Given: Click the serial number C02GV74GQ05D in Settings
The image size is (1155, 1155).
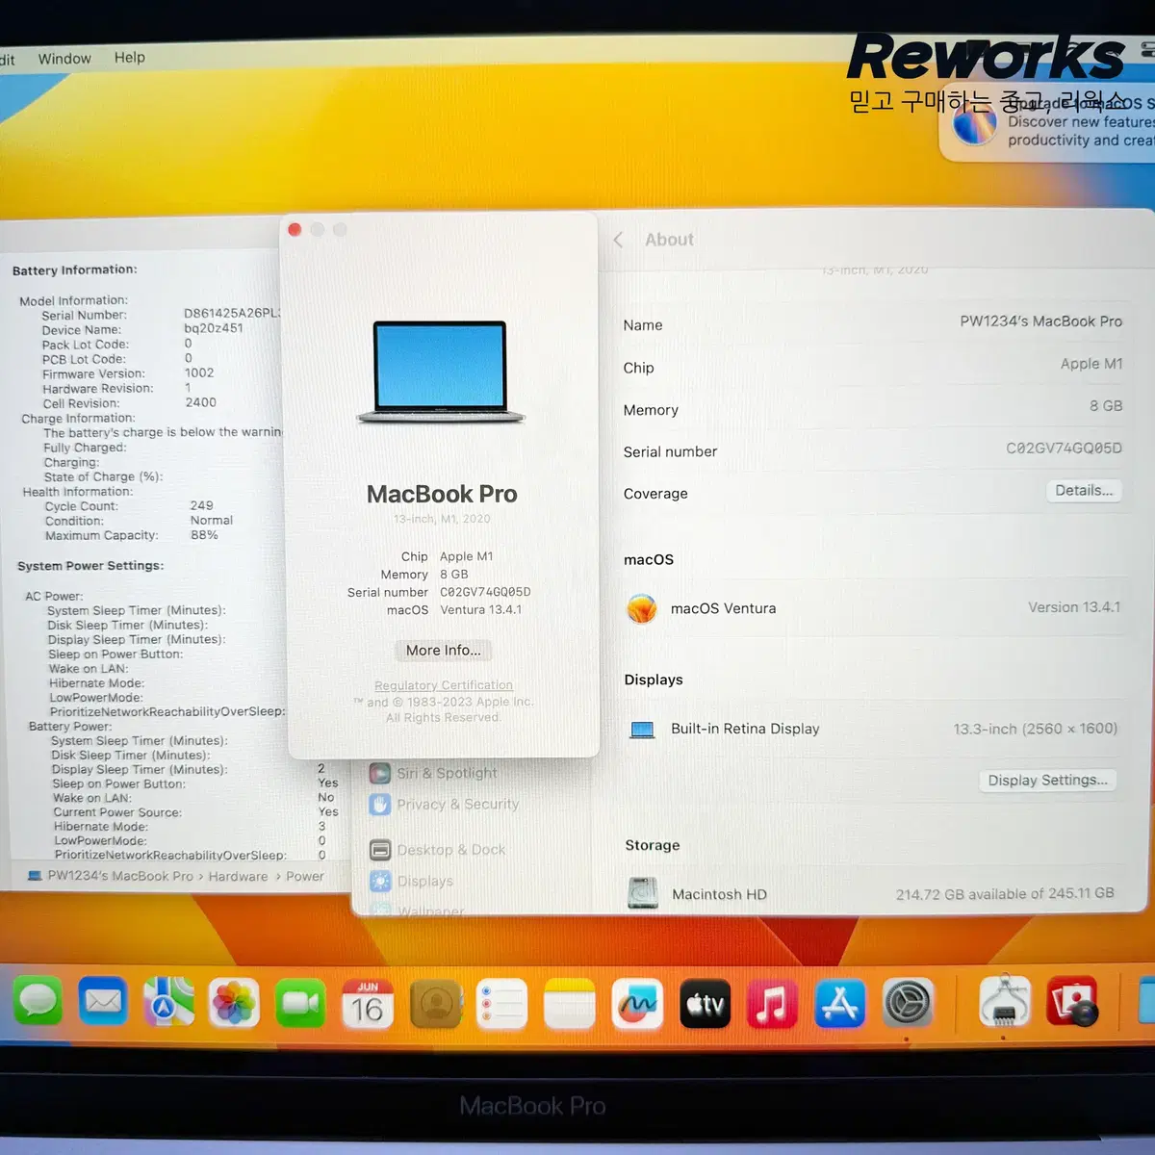Looking at the screenshot, I should tap(1064, 449).
